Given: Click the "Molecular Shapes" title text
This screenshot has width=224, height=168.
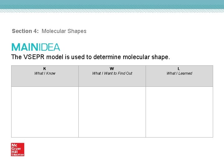Looking at the screenshot, I should coord(64,31).
